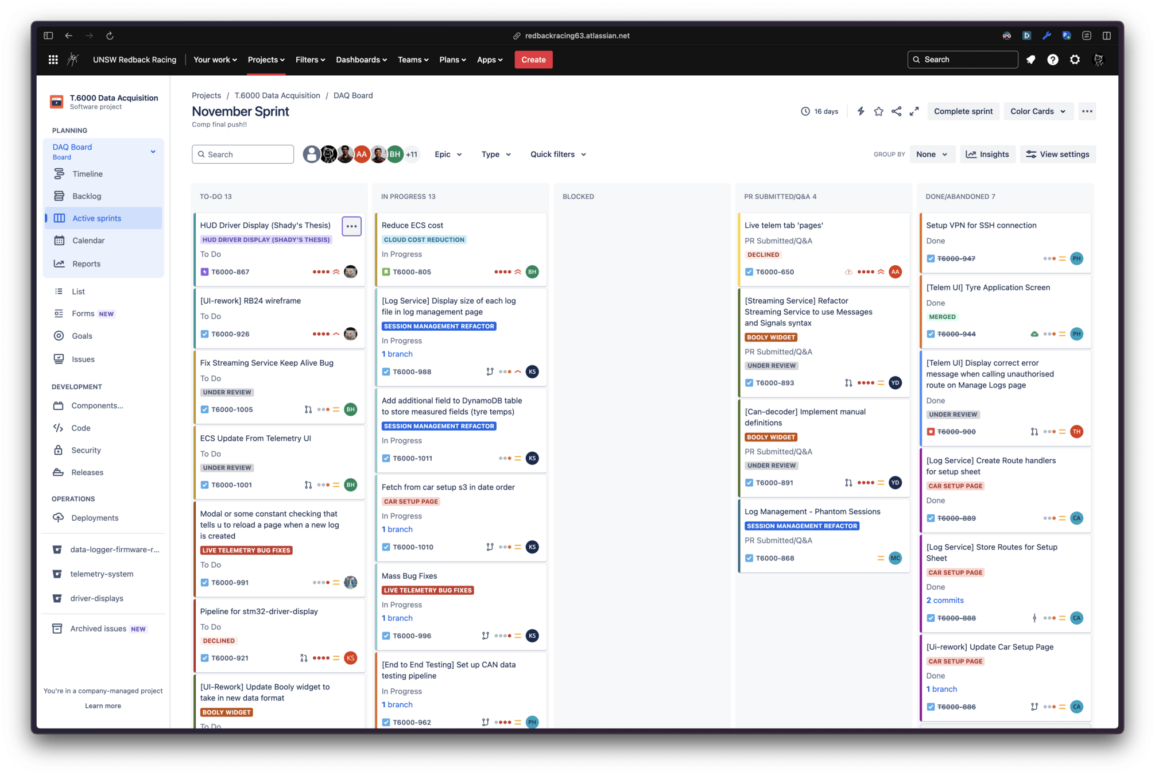Enter full screen with expand icon

[914, 111]
